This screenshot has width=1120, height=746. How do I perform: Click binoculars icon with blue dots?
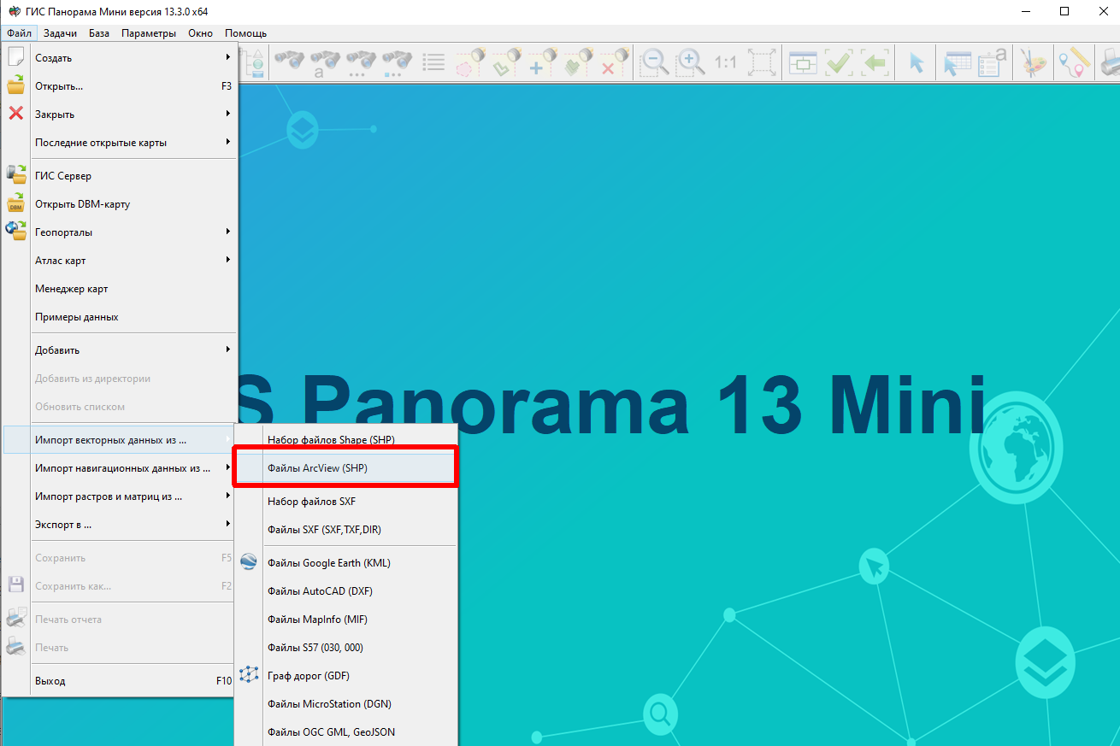pos(397,62)
